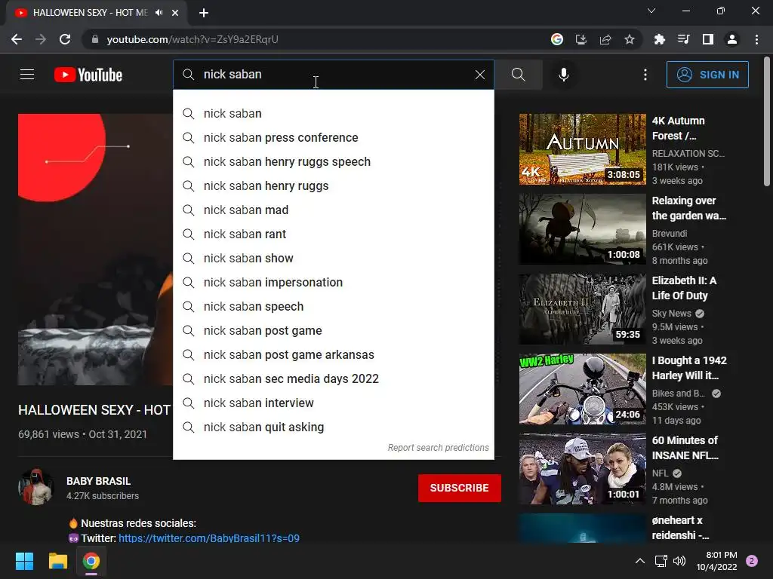773x579 pixels.
Task: Click the øneheart x reidenshi video title
Action: (x=680, y=527)
